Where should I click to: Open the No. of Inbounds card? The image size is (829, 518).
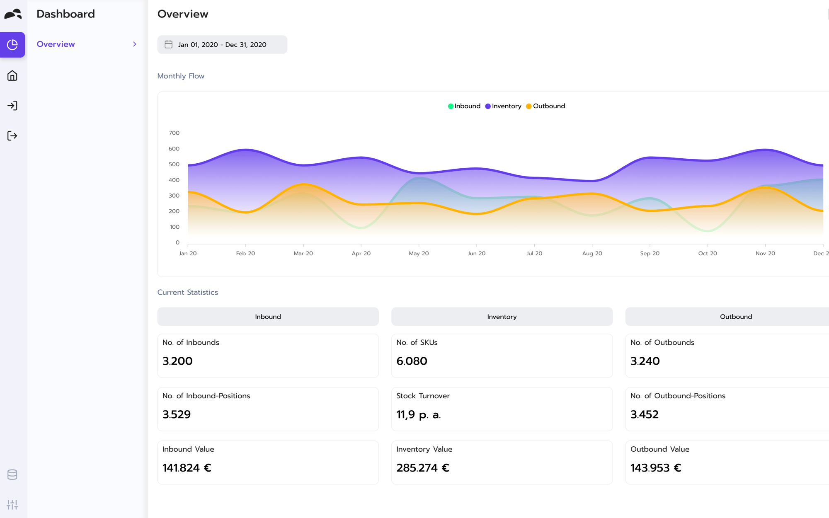[x=268, y=356]
